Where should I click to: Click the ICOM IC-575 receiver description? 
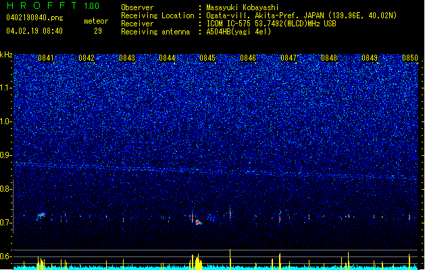pos(272,24)
